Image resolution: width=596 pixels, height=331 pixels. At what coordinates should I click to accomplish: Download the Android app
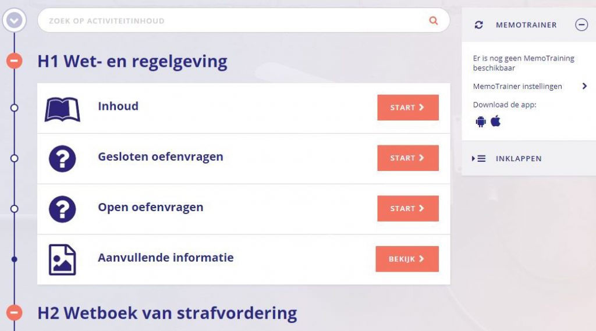coord(481,122)
